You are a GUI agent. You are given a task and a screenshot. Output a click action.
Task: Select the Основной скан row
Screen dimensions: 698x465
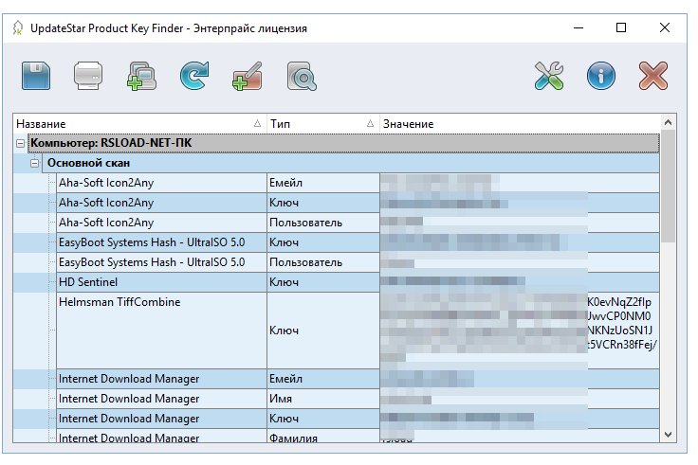point(351,163)
